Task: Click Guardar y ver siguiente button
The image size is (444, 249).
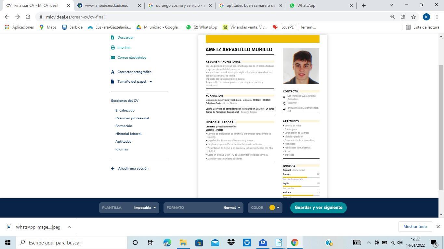Action: [x=319, y=207]
